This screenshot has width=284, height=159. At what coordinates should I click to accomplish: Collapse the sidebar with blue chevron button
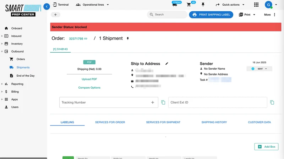coord(47,6)
